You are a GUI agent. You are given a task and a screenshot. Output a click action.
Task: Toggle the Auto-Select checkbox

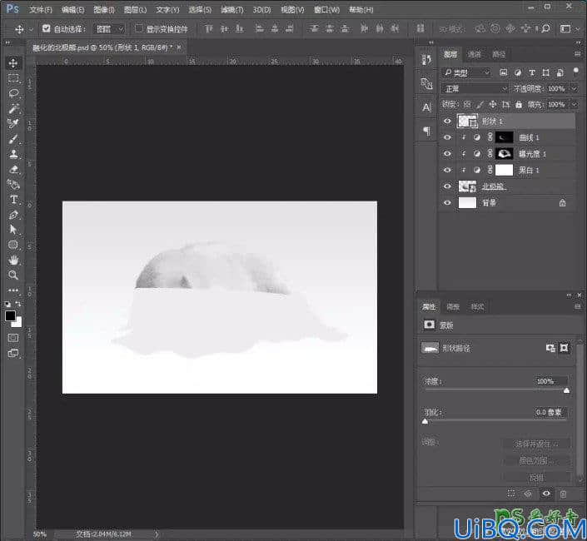click(x=46, y=28)
